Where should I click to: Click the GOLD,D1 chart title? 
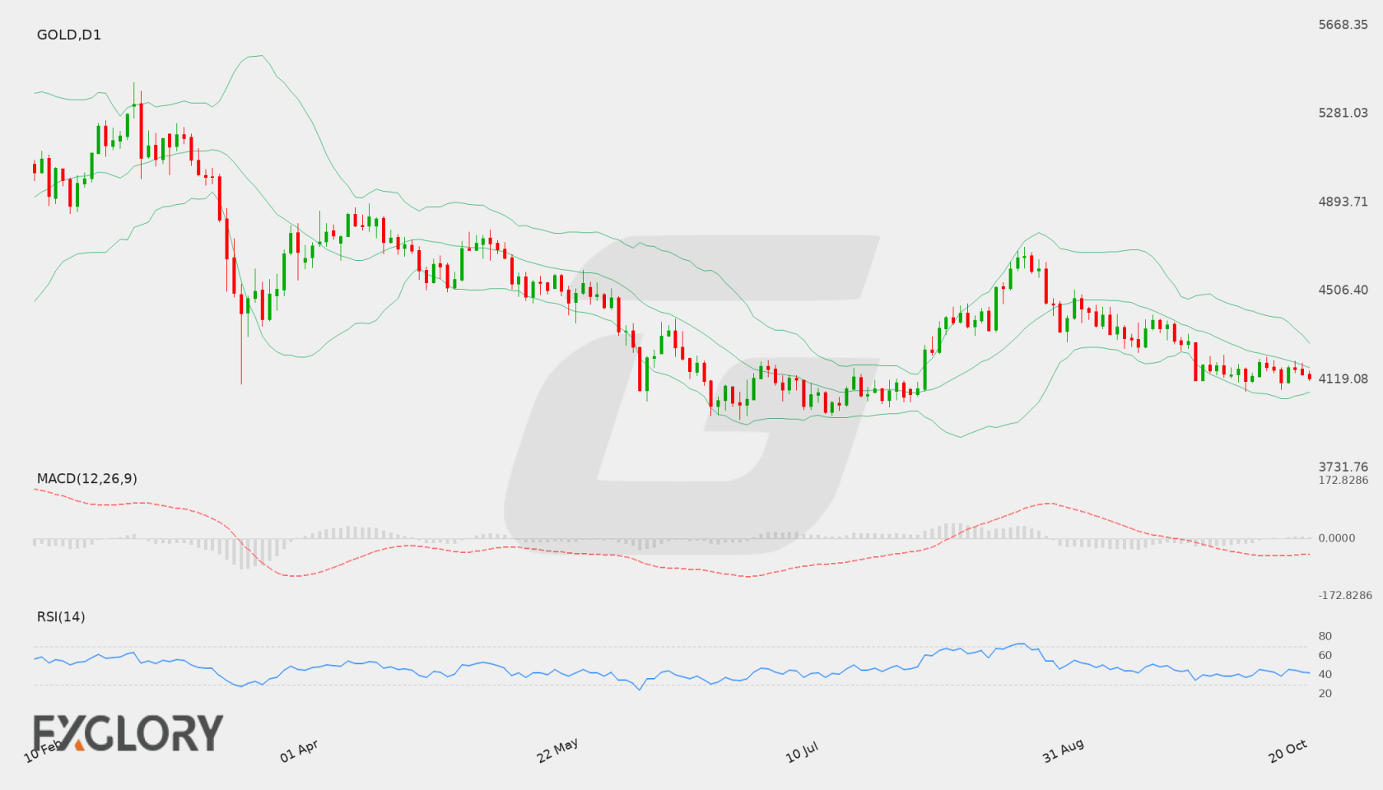69,35
